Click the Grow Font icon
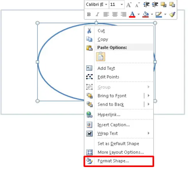Image resolution: width=188 pixels, height=169 pixels. click(x=129, y=5)
